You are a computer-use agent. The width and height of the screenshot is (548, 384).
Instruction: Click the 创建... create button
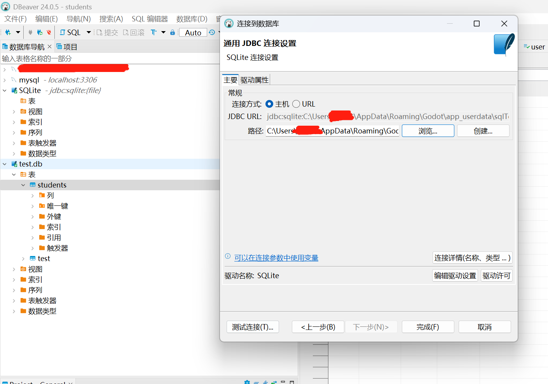[483, 131]
